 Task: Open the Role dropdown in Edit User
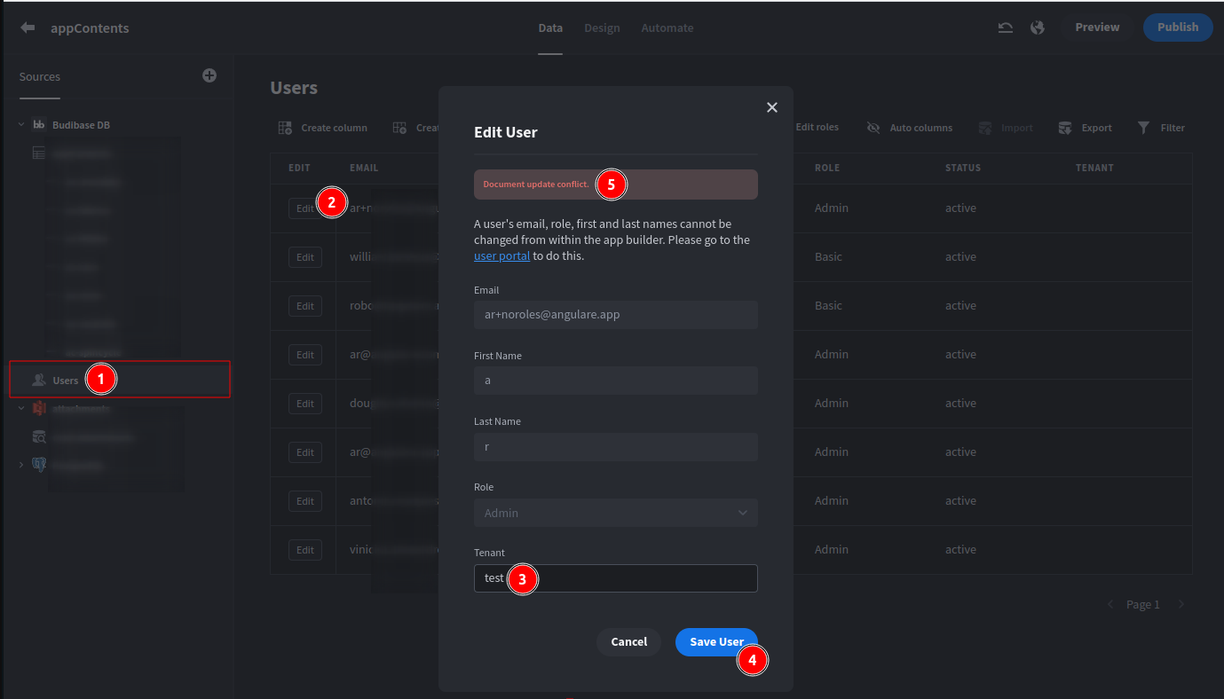[x=615, y=513]
